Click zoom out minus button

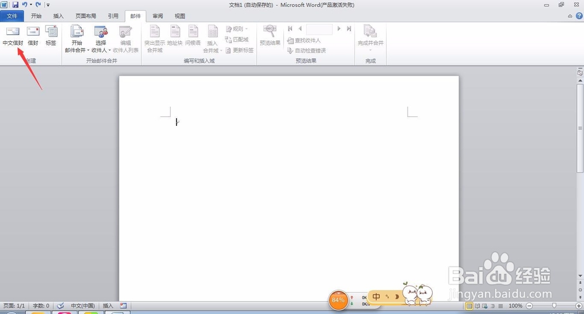point(529,306)
